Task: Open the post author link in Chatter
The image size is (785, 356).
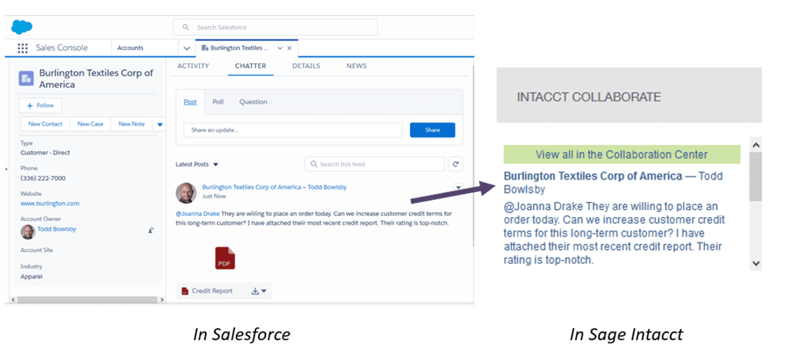Action: pyautogui.click(x=275, y=187)
